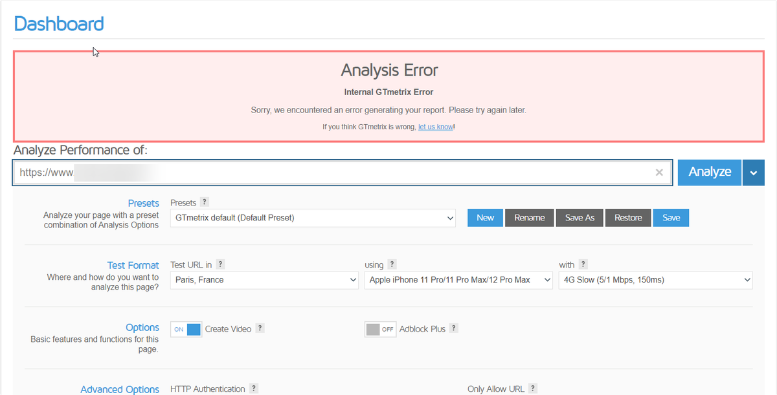The image size is (777, 395).
Task: Click the Presets section heading
Action: (x=143, y=203)
